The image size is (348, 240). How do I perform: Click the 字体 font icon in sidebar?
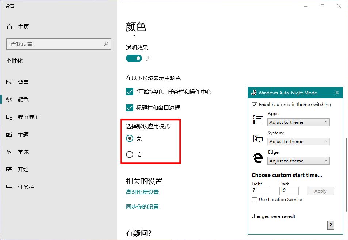(x=9, y=152)
